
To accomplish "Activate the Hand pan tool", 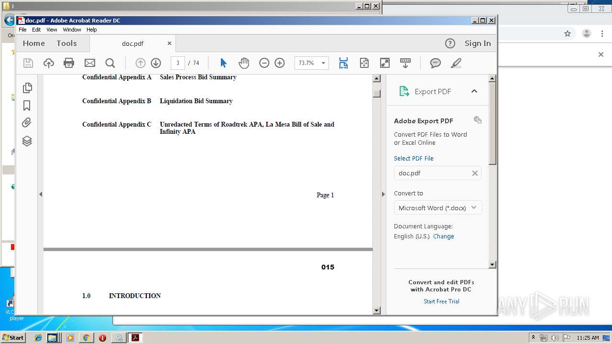I will point(244,63).
